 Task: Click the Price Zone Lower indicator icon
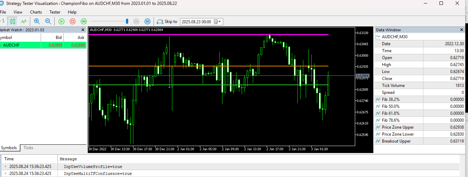coord(378,134)
